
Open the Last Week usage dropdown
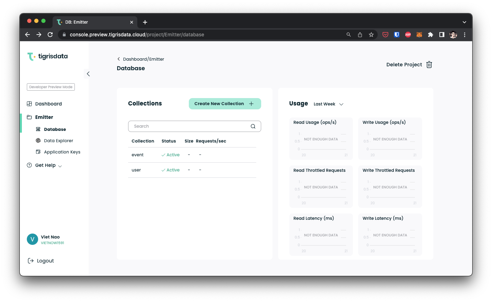pos(329,104)
